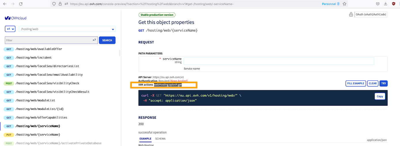
Task: Open the v1 API version dropdown
Action: click(10, 29)
